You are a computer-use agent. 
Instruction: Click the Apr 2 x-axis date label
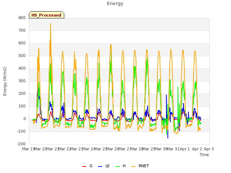point(197,149)
